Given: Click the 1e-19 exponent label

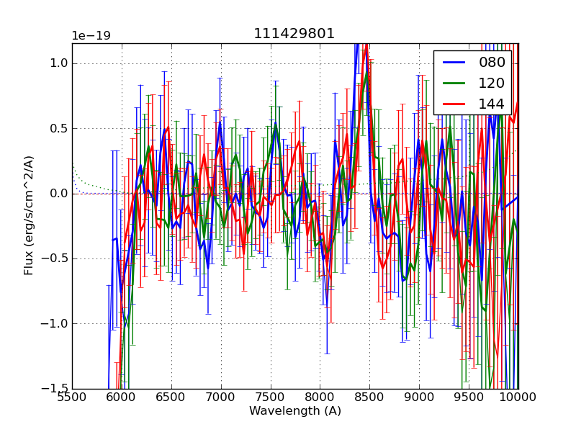Looking at the screenshot, I should [91, 36].
